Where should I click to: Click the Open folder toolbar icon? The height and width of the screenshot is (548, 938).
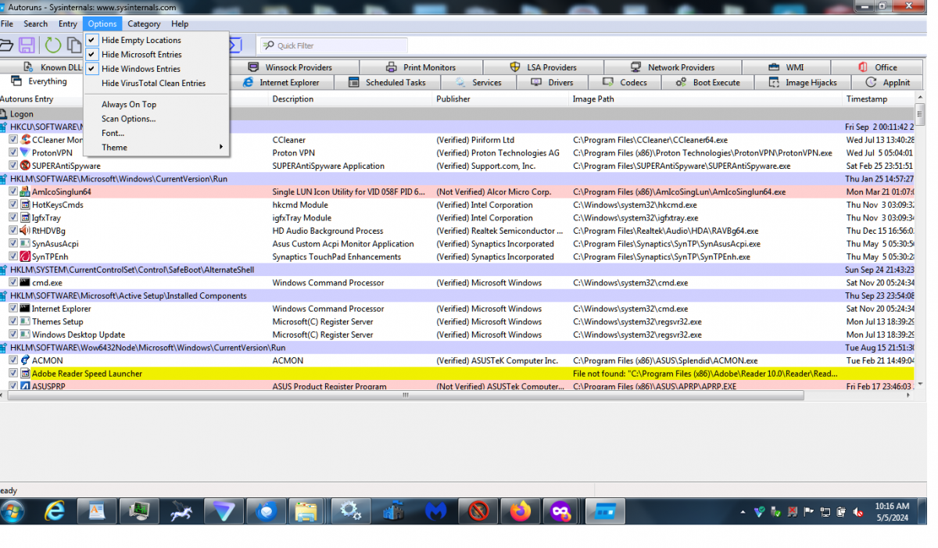click(x=6, y=45)
